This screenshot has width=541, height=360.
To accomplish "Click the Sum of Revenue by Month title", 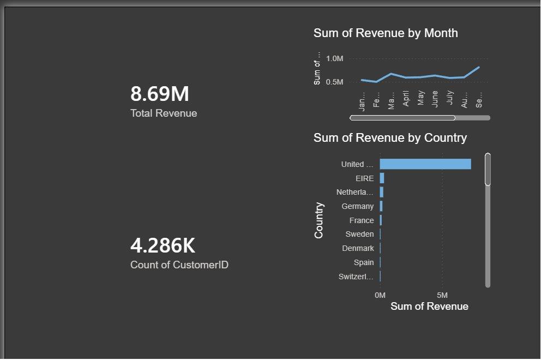I will click(386, 33).
